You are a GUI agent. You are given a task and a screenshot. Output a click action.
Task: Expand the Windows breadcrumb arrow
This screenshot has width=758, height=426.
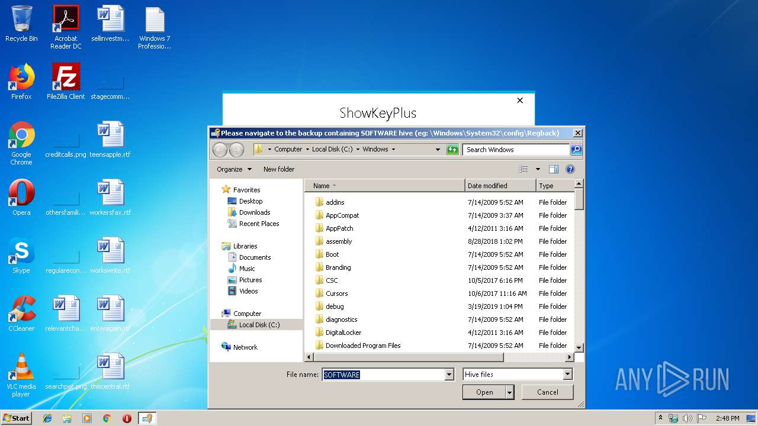pyautogui.click(x=393, y=150)
